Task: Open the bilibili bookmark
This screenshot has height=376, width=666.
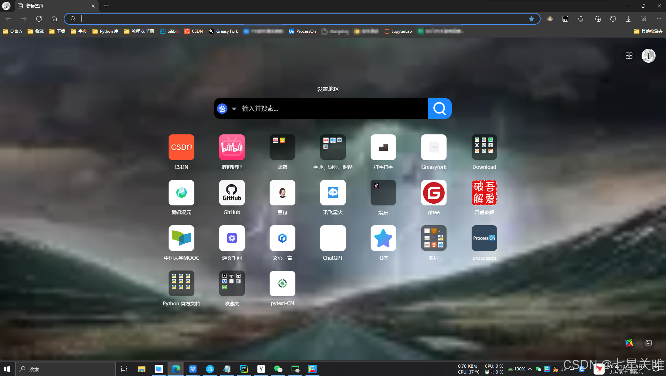Action: tap(169, 31)
